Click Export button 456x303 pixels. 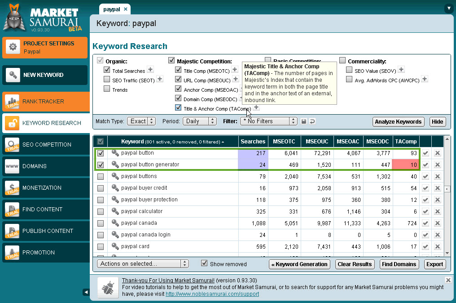[x=435, y=264]
